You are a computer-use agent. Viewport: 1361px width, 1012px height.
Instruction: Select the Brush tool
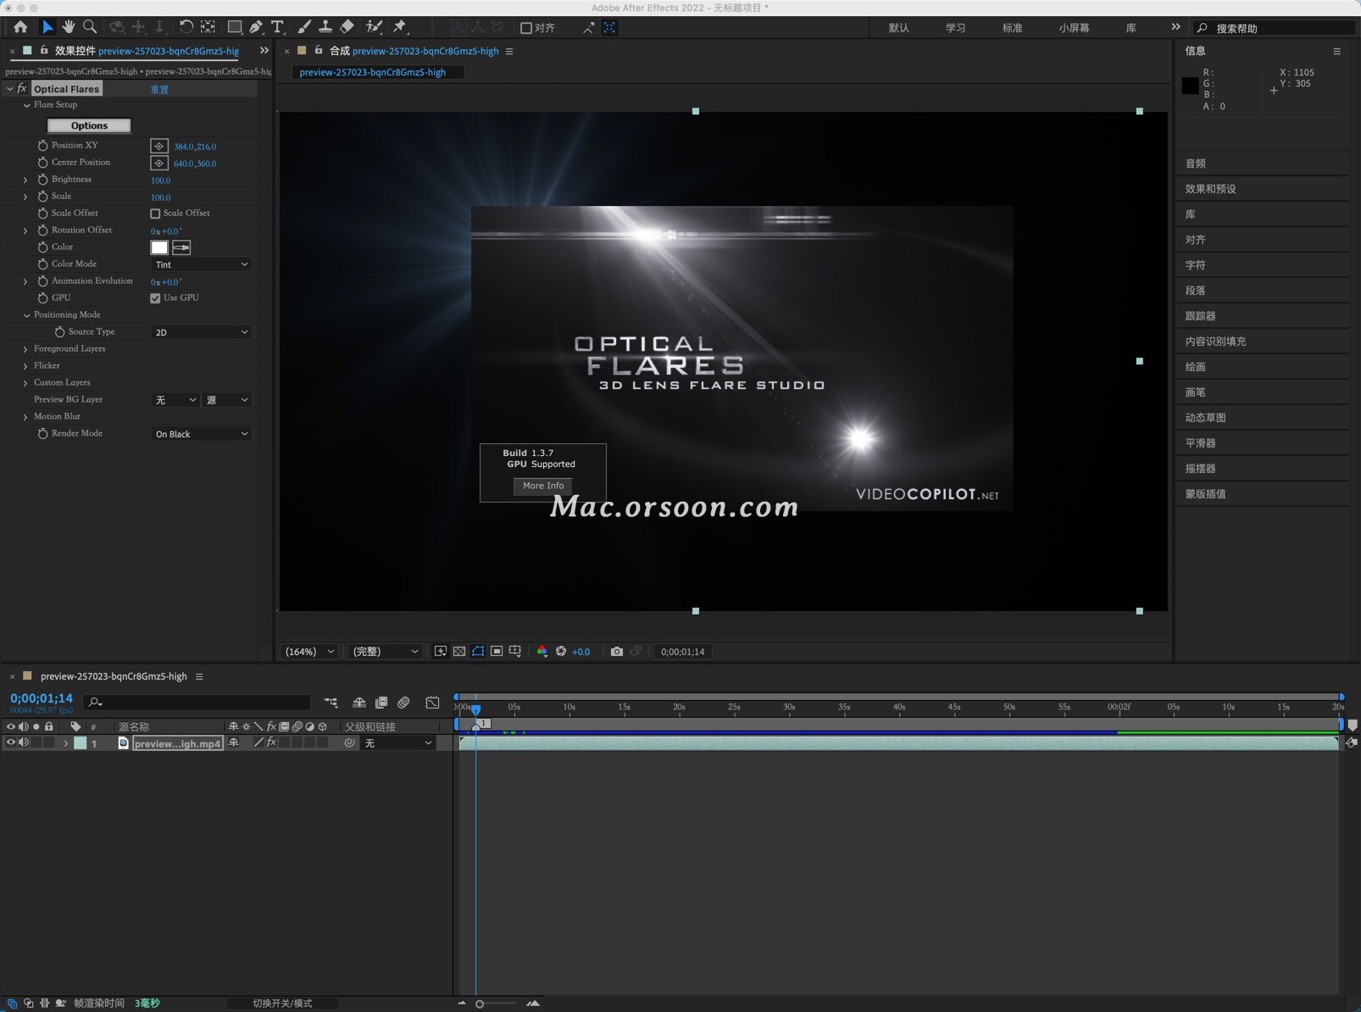(304, 27)
